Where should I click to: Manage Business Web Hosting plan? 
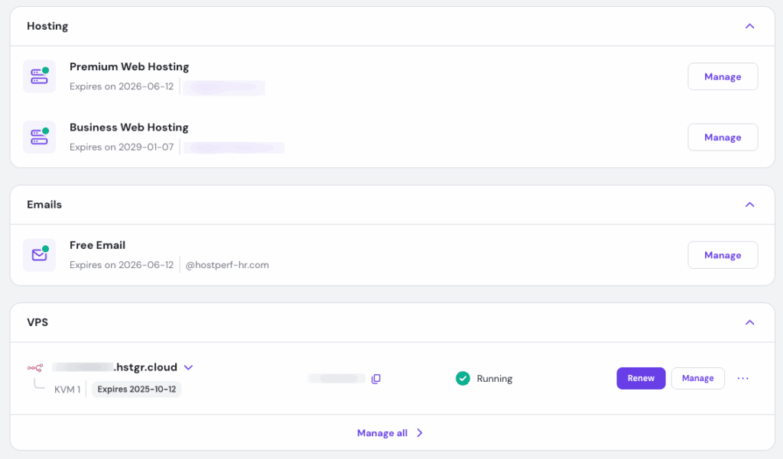coord(723,137)
